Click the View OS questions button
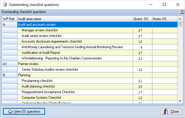This screenshot has height=118, width=185. click(24, 111)
